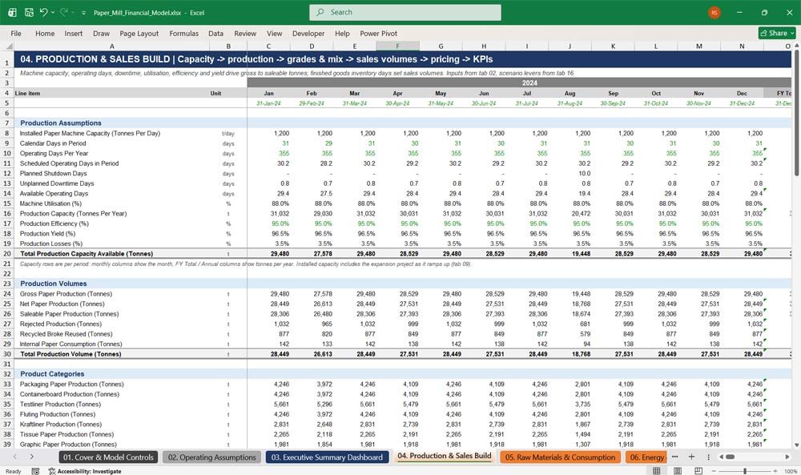This screenshot has height=475, width=801.
Task: Click the Excel app icon in title bar
Action: tap(12, 12)
